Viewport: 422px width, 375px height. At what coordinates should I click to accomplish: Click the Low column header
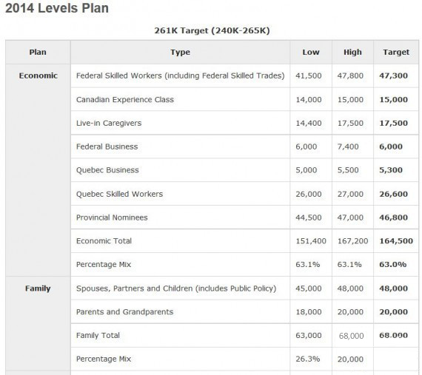tap(311, 52)
